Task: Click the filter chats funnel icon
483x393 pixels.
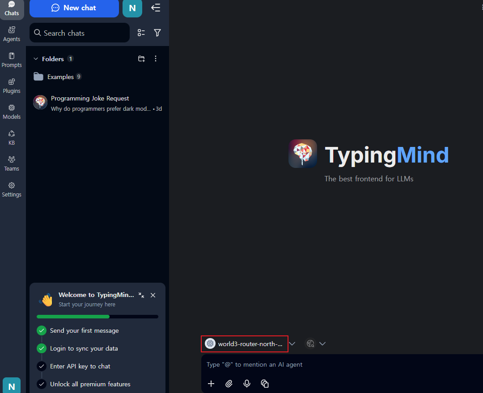Action: click(157, 33)
